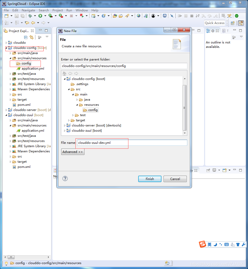Screen dimensions: 248x269
Task: Click the Quick Access field
Action: point(215,23)
